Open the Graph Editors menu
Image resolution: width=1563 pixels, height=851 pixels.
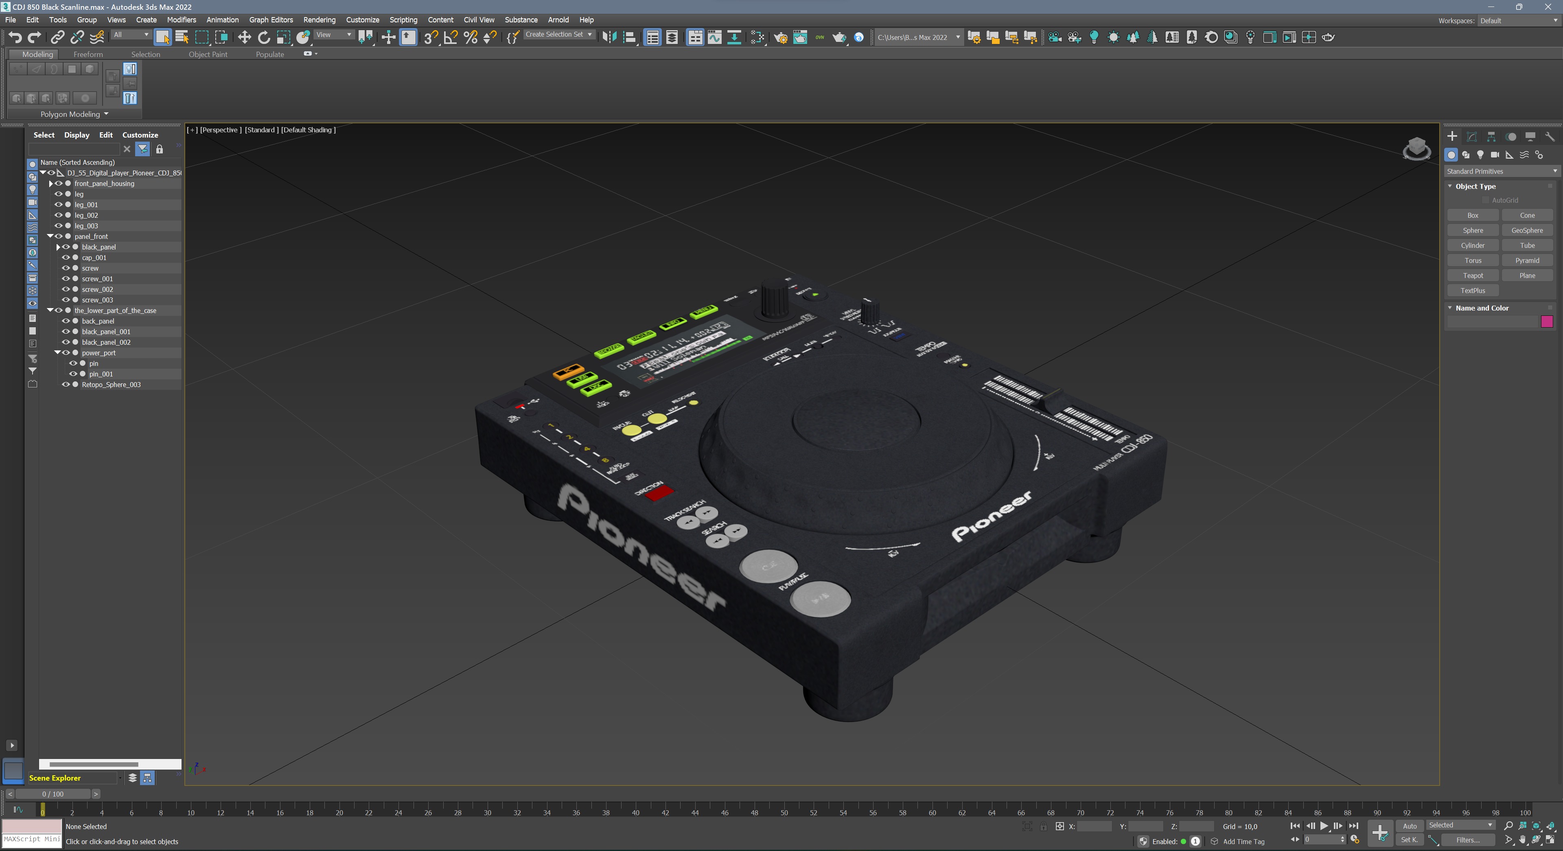coord(271,20)
